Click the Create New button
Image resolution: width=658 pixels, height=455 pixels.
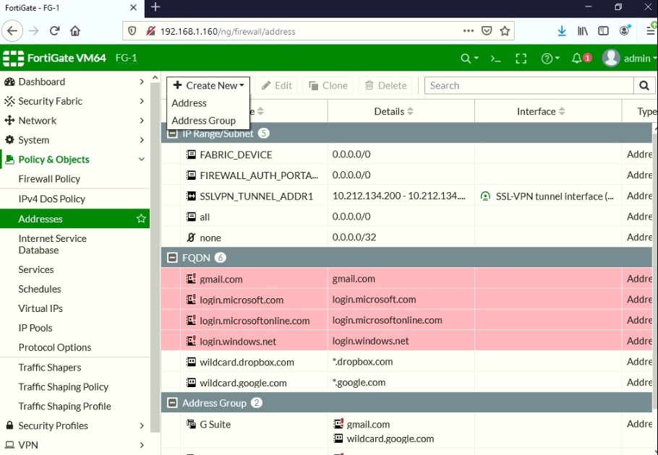(208, 85)
